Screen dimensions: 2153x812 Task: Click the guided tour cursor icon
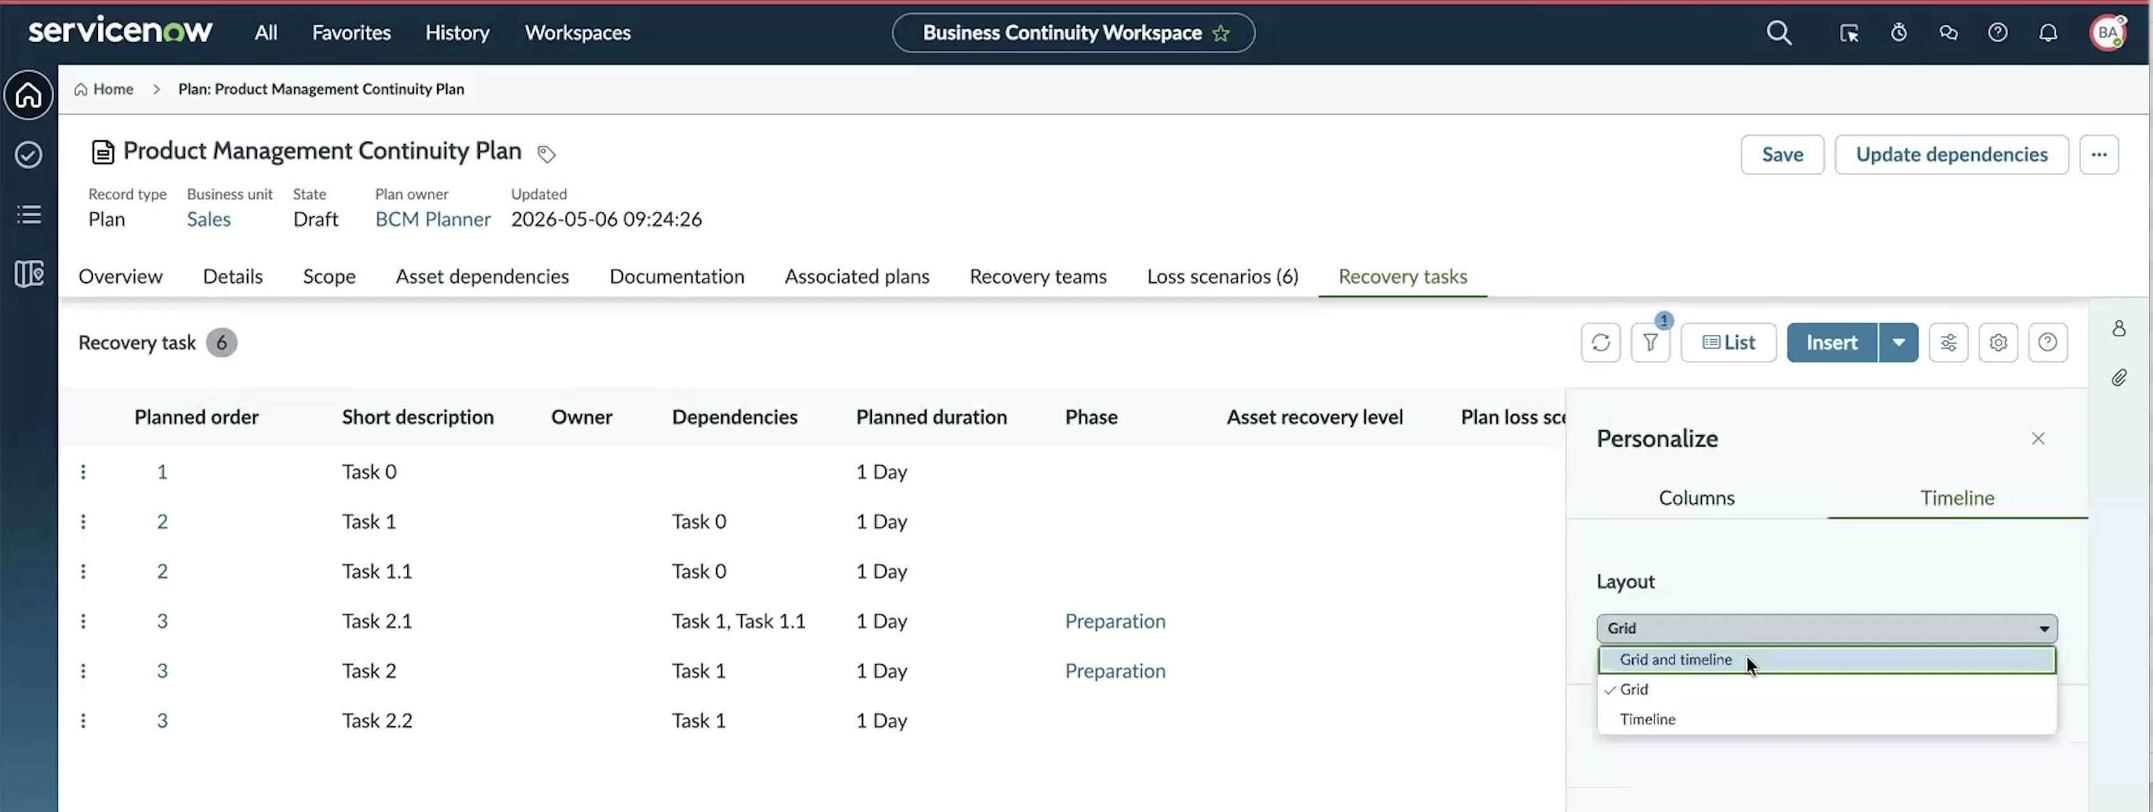[x=1849, y=32]
